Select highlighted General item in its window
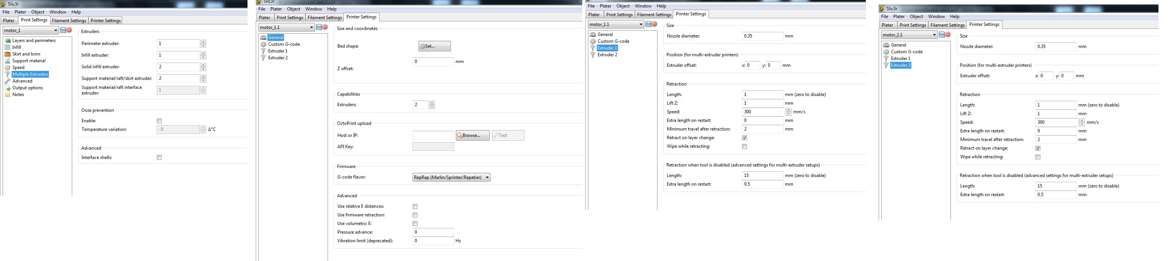1169x261 pixels. (x=275, y=37)
